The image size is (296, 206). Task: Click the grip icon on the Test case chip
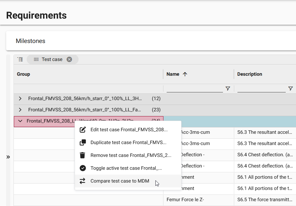(36, 59)
